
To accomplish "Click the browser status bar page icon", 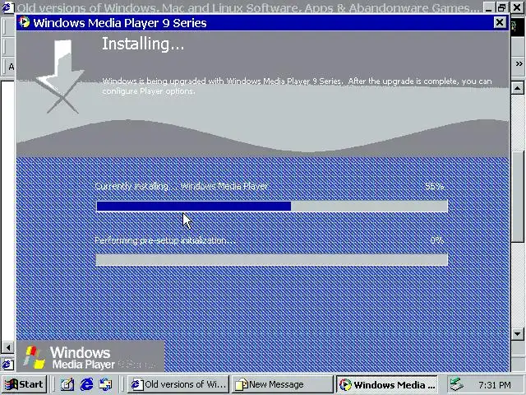I will click(7, 364).
